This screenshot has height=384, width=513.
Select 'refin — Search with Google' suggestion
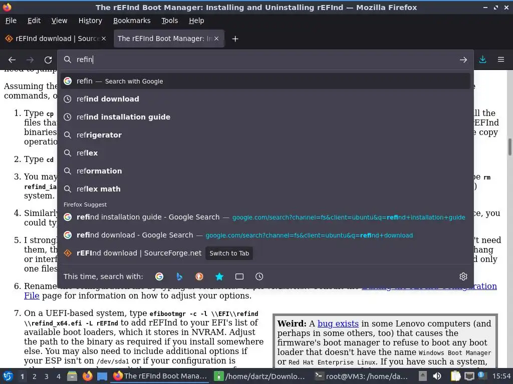point(266,81)
